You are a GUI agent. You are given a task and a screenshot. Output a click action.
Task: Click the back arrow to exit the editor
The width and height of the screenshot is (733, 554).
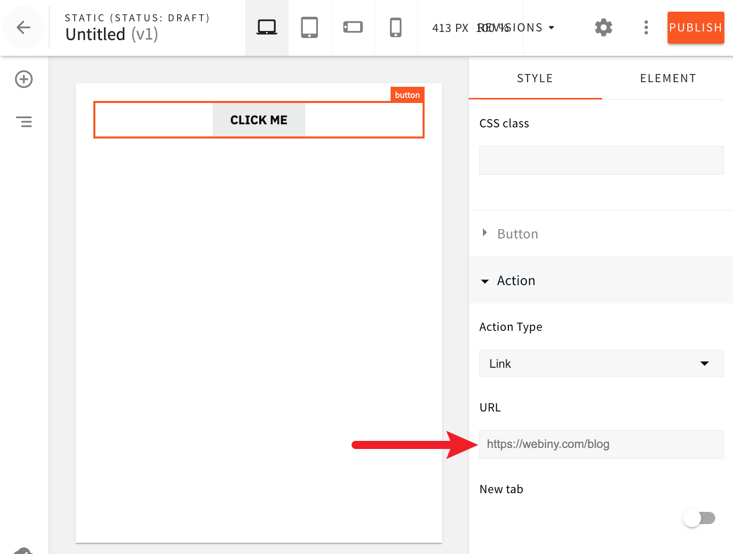pyautogui.click(x=23, y=27)
